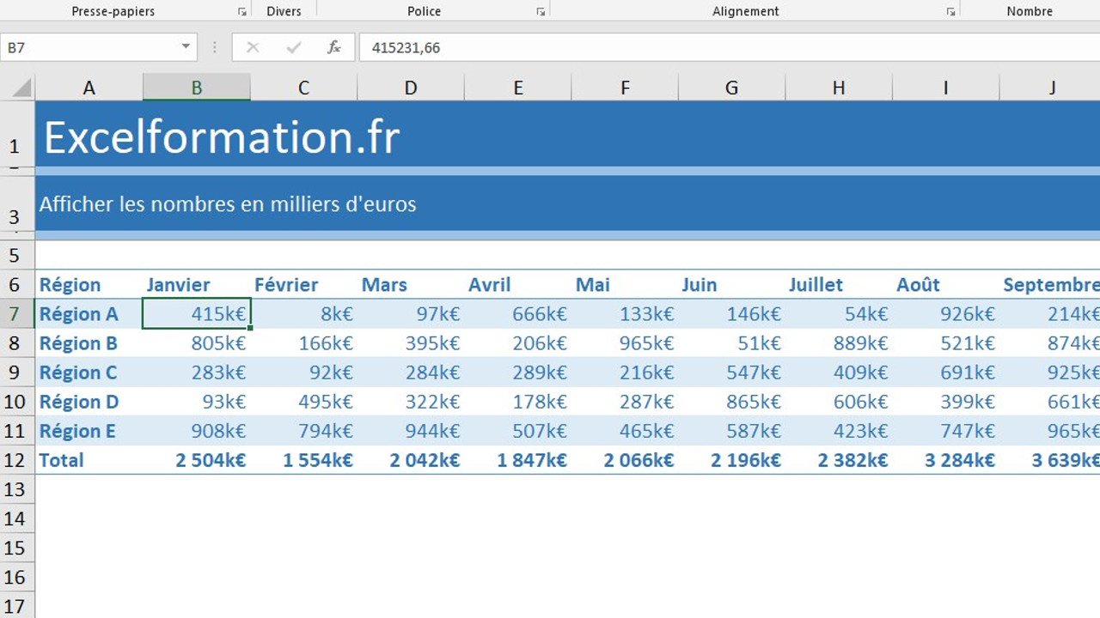Select column F header

(625, 87)
